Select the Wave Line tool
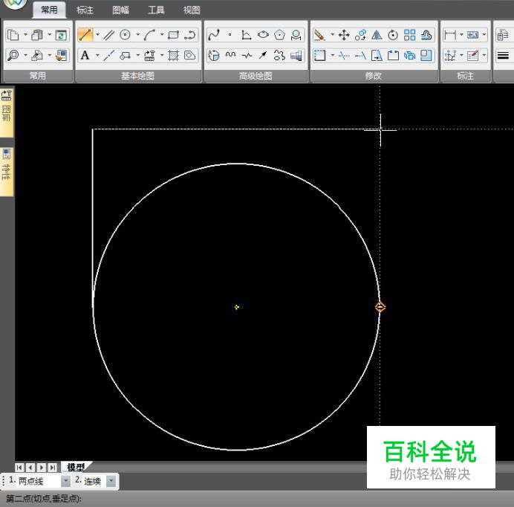The height and width of the screenshot is (507, 514). tap(230, 55)
